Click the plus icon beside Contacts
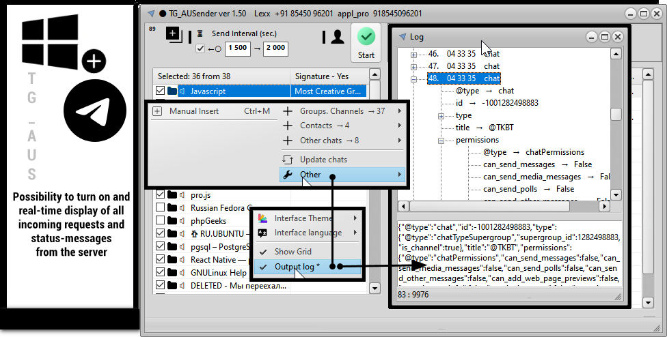This screenshot has height=337, width=667. (x=288, y=126)
